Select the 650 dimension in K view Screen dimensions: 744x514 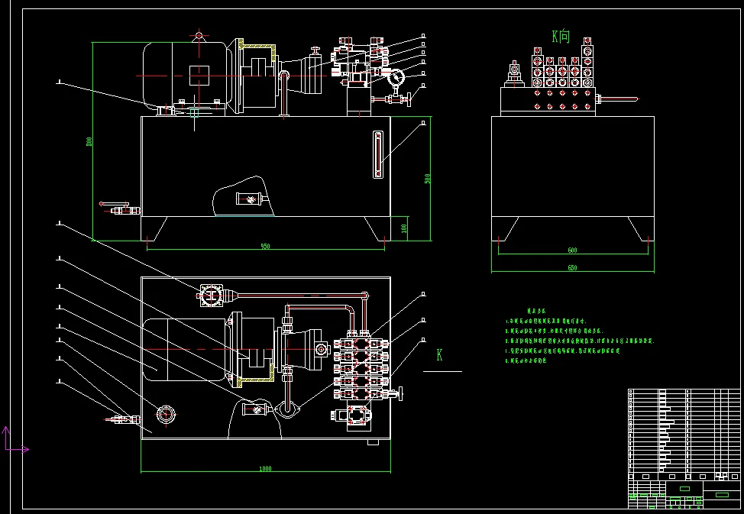tap(572, 267)
